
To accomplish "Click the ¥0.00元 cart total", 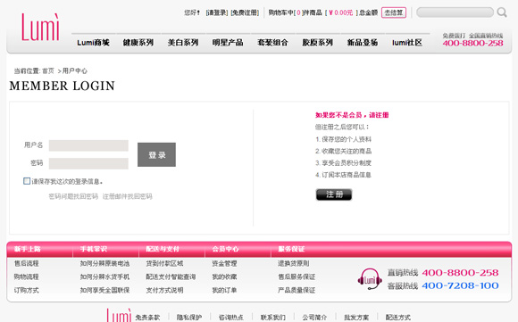I will coord(341,12).
